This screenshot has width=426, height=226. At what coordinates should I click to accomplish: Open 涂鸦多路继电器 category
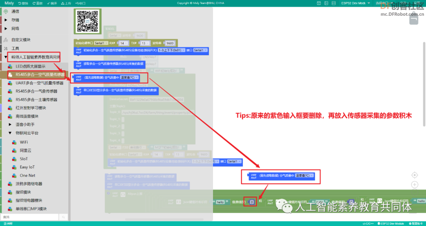pyautogui.click(x=29, y=184)
